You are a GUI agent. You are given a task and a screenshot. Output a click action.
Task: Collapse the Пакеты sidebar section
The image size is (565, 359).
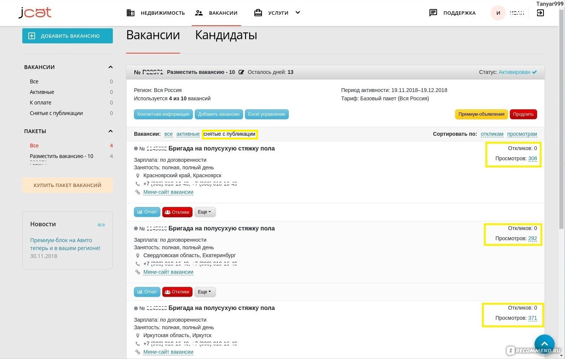[111, 131]
